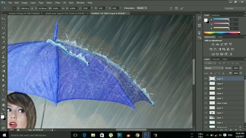The width and height of the screenshot is (246, 138).
Task: Open the Layers panel options menu
Action: [x=244, y=59]
